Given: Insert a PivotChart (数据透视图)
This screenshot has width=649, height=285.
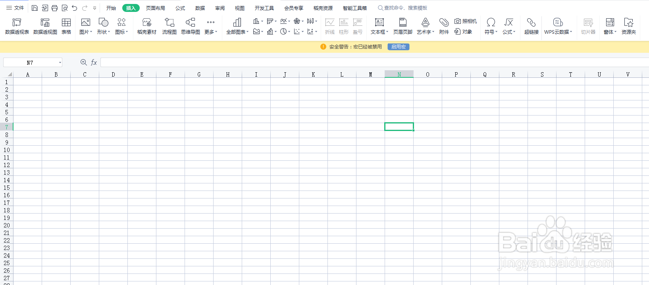Looking at the screenshot, I should click(45, 27).
